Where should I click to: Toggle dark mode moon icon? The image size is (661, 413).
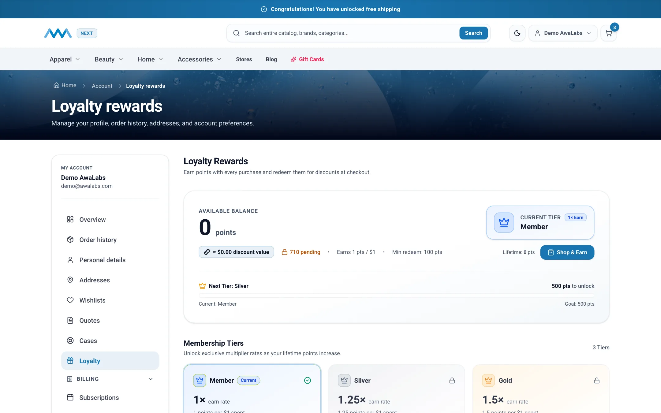517,33
